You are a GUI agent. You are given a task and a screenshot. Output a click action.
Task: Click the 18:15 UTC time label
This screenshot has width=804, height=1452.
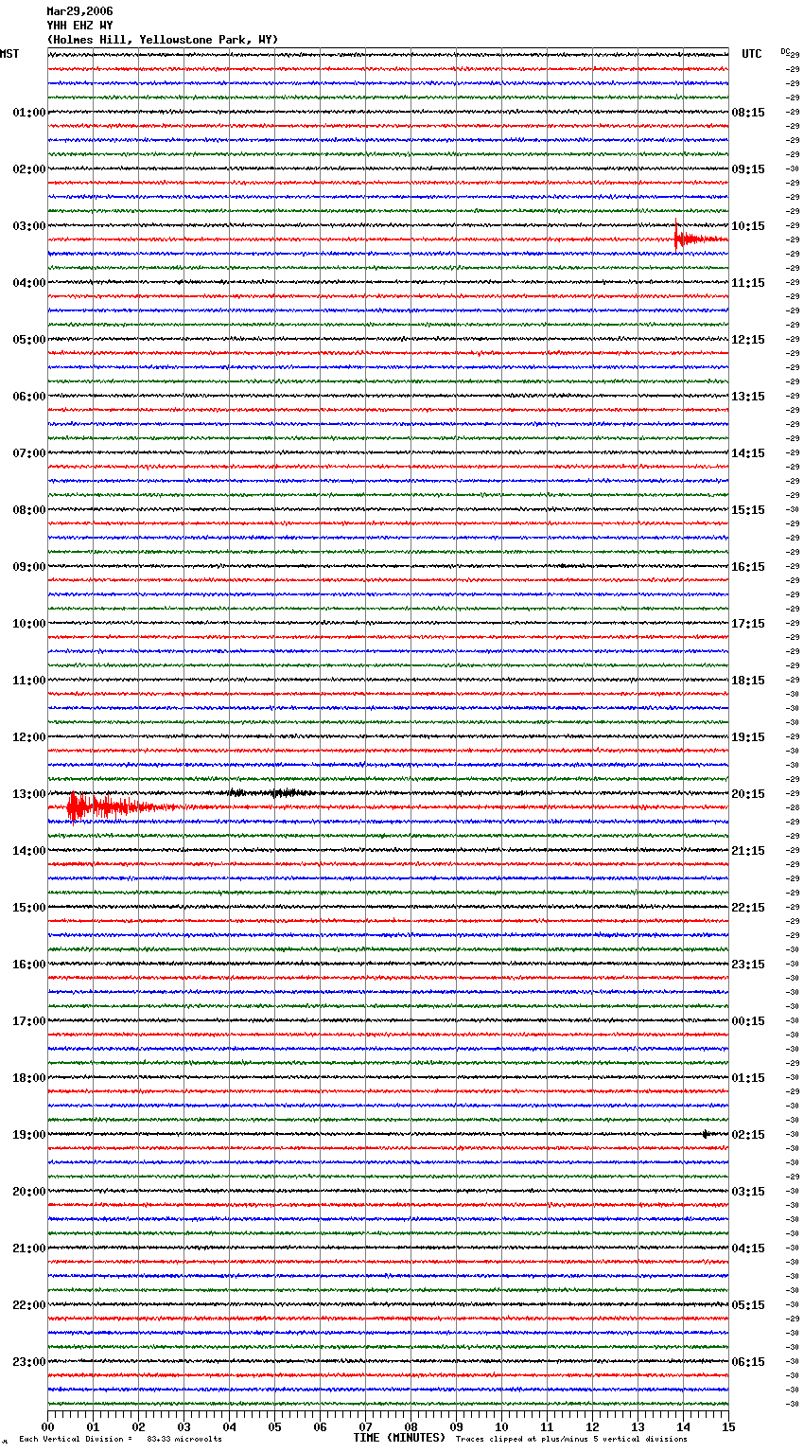[x=748, y=681]
